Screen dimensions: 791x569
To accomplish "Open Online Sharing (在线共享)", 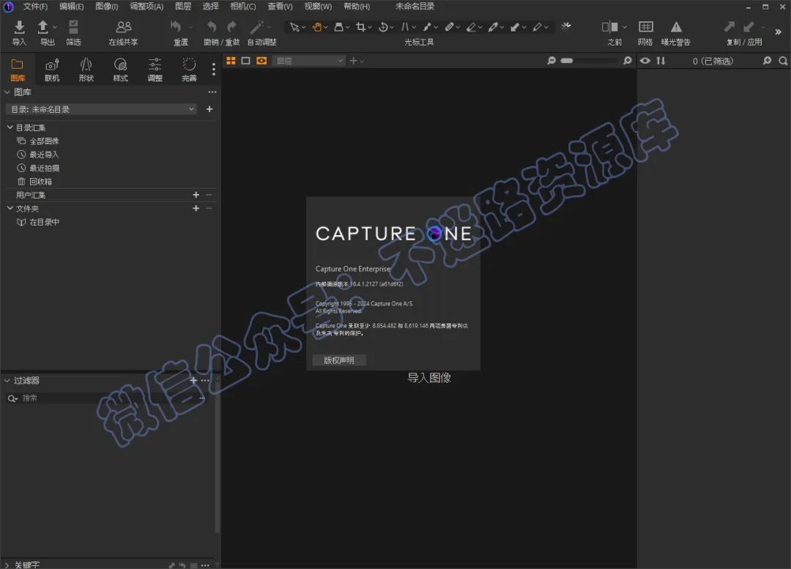I will (x=124, y=27).
